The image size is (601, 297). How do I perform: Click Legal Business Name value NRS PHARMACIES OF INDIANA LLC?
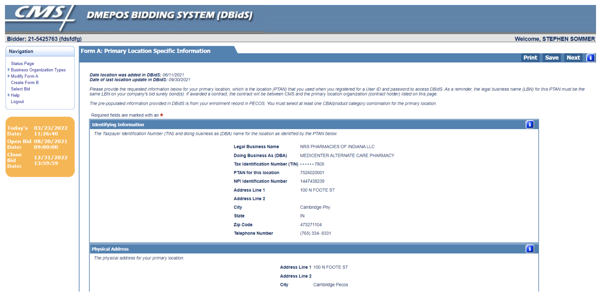[337, 147]
